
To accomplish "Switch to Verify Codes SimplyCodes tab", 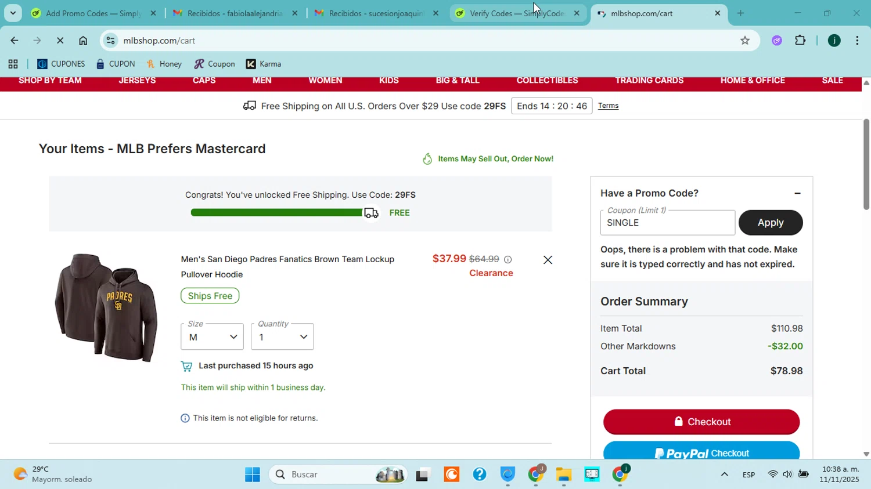I will (517, 13).
